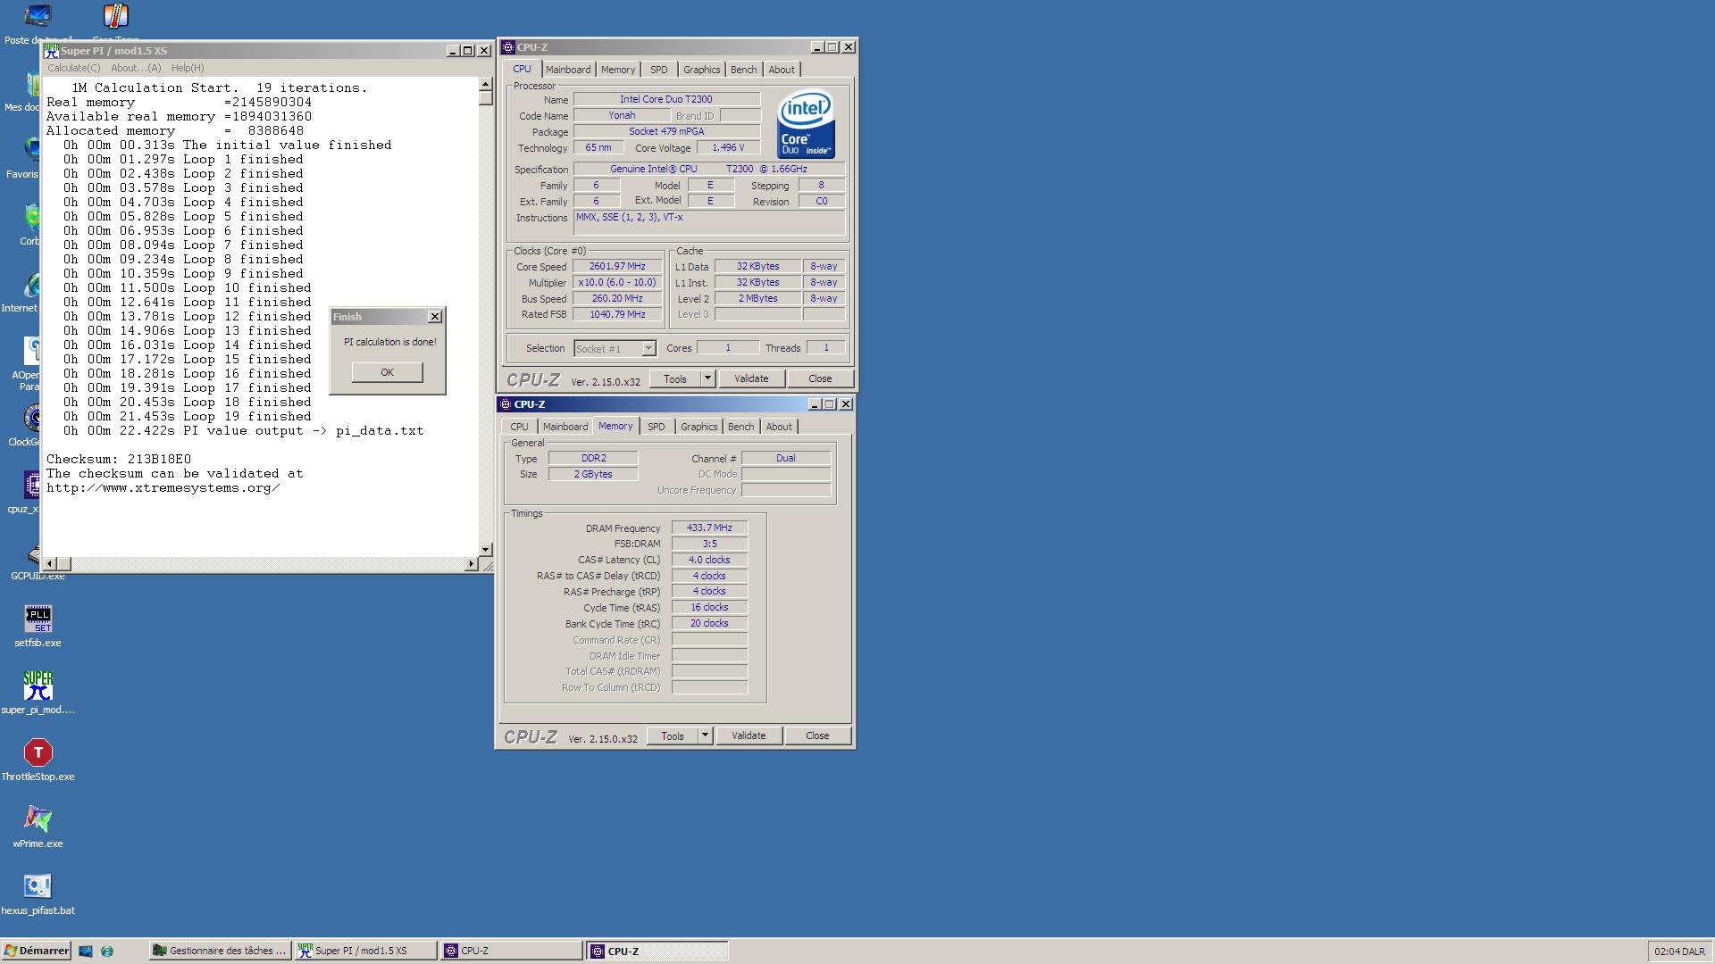Switch to Gestionnaire des tâches taskbar button
Screen dimensions: 1715x964
(x=220, y=952)
